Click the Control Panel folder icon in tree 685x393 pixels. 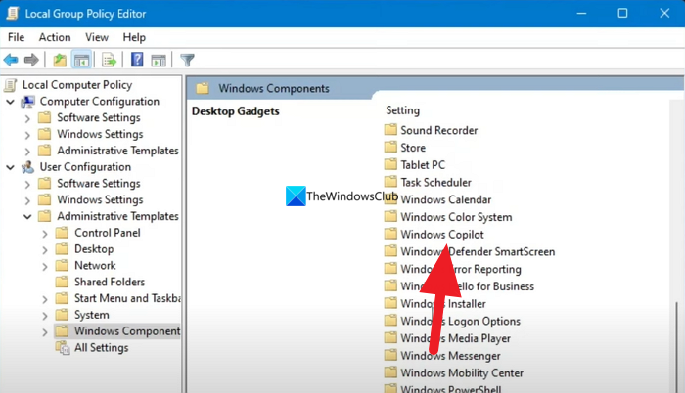62,233
